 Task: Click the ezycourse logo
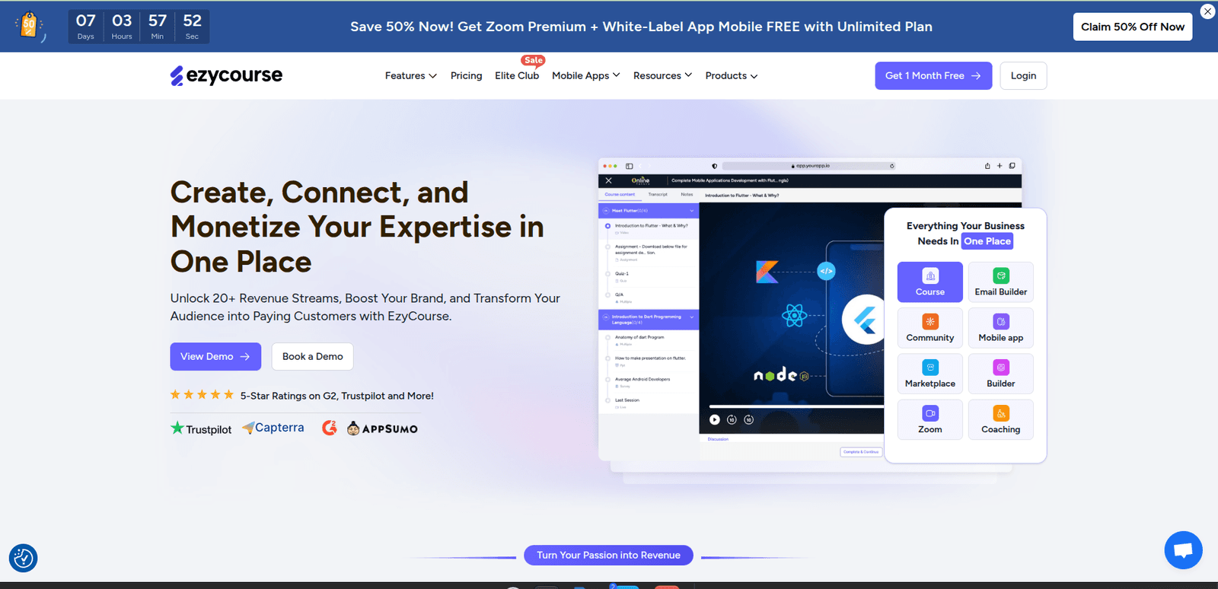[x=226, y=75]
